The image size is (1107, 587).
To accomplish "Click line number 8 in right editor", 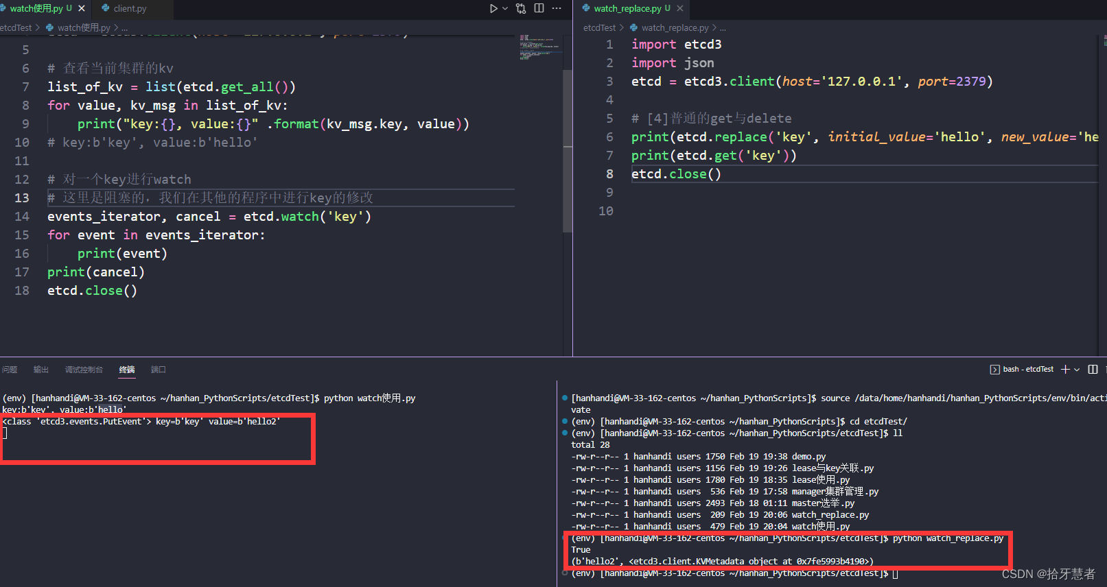I will pos(609,174).
